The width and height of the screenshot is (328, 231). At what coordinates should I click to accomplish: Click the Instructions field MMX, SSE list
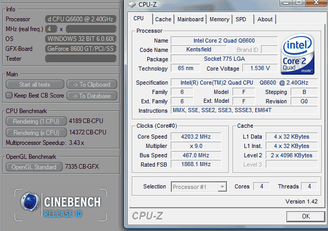click(x=244, y=110)
